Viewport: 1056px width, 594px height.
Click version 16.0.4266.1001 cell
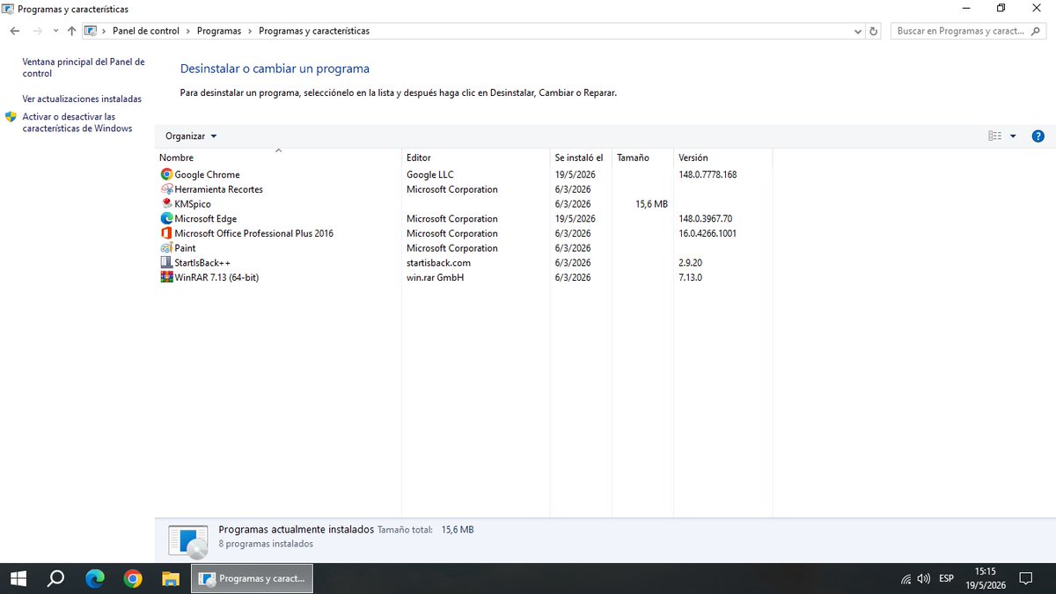[x=708, y=233]
